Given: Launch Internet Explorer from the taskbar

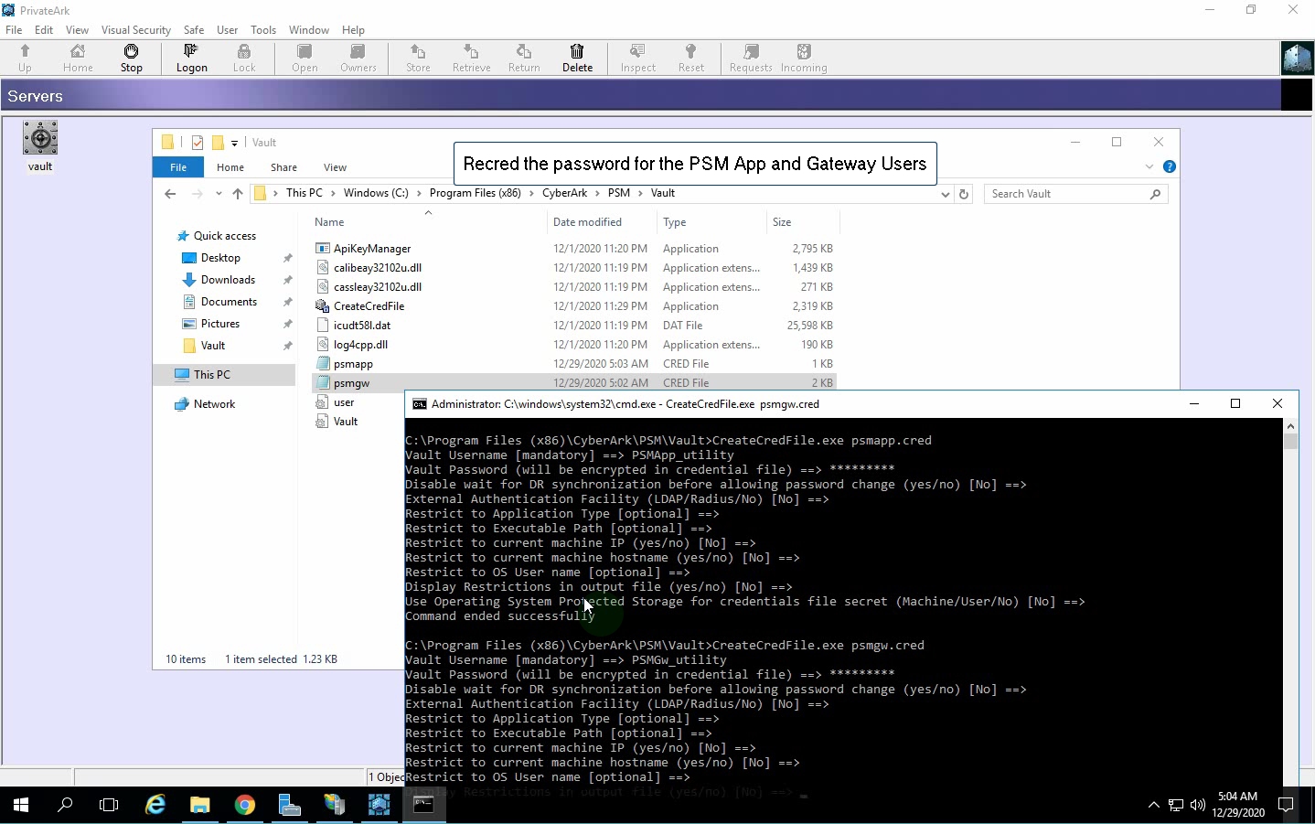Looking at the screenshot, I should click(155, 805).
